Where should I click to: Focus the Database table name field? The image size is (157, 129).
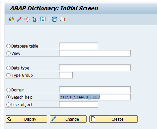pyautogui.click(x=79, y=46)
